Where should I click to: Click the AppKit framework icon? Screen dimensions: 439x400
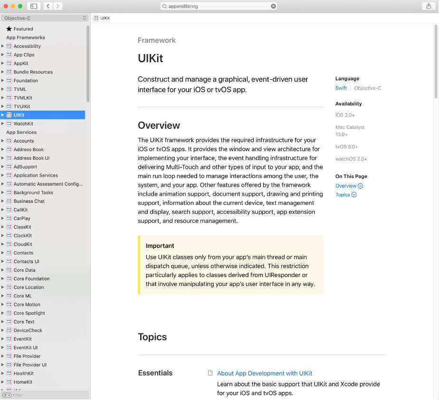pos(9,63)
